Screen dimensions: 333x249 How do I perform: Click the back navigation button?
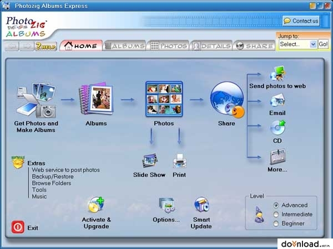12,46
